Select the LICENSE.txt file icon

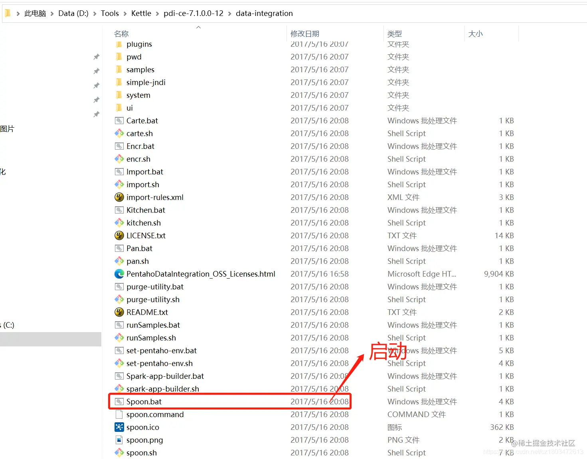pyautogui.click(x=119, y=235)
